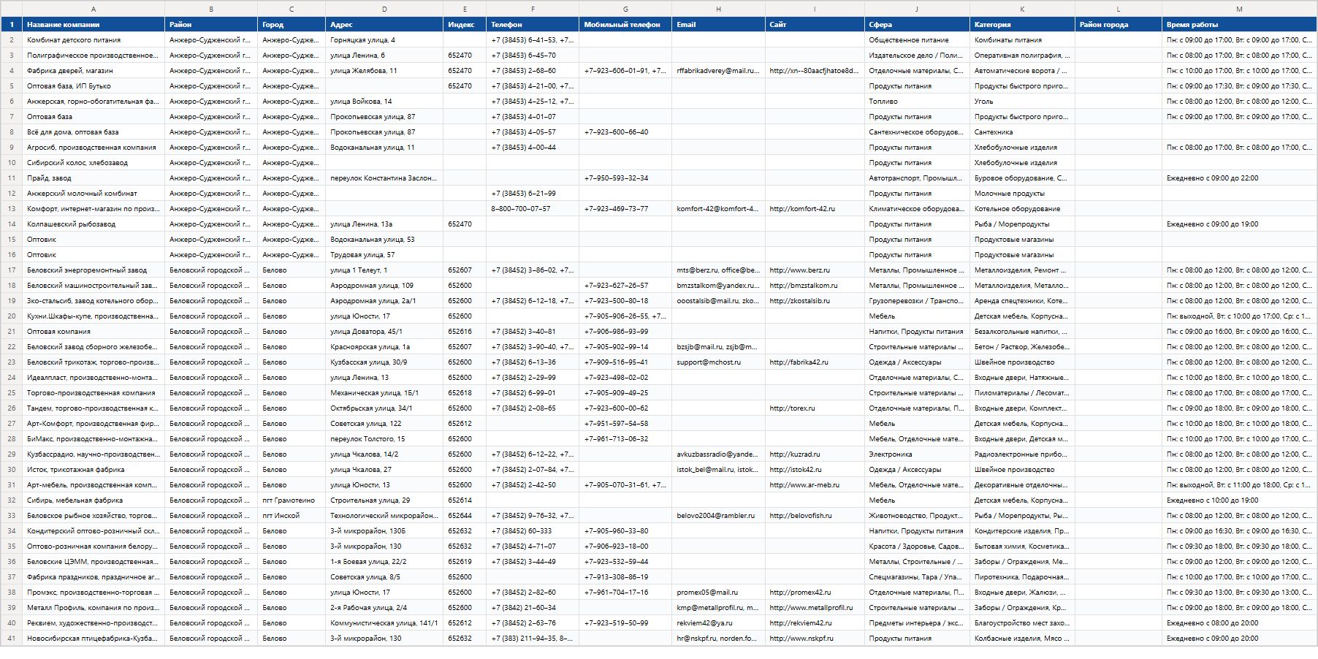Select city cell 'пгт Инской'
This screenshot has width=1318, height=659.
click(x=292, y=516)
